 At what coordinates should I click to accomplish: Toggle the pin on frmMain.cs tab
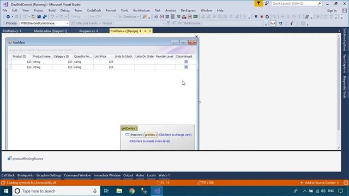coord(21,31)
